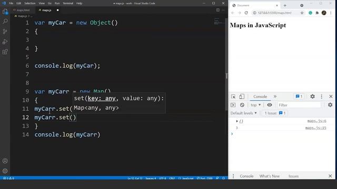Select the What's New drawer tab
This screenshot has width=337, height=189.
click(x=269, y=176)
